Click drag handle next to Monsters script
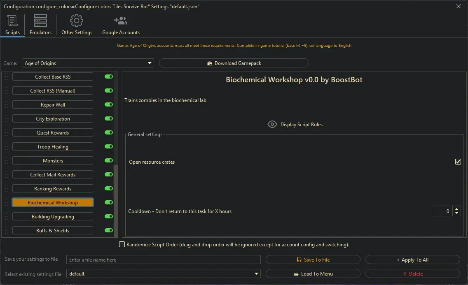 pyautogui.click(x=7, y=161)
